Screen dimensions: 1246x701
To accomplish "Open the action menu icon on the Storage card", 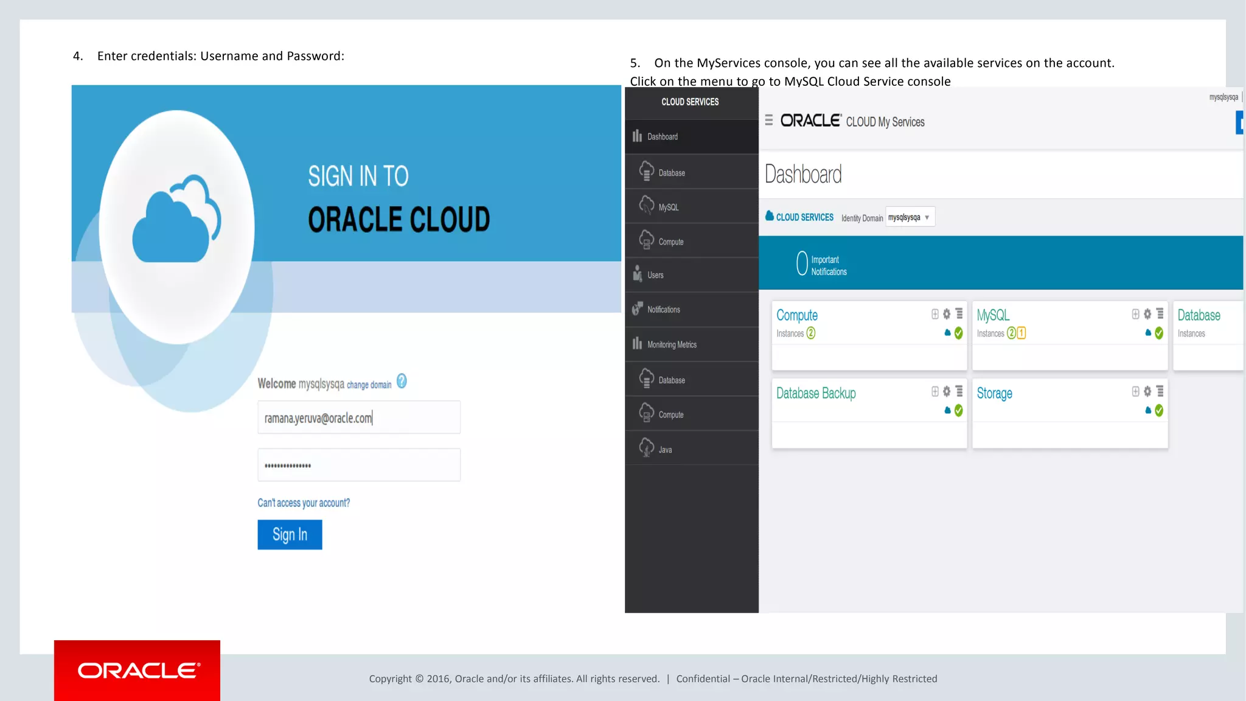I will click(1160, 391).
